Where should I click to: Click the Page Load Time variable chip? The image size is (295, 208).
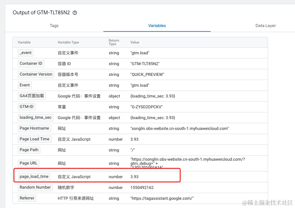[x=35, y=139]
